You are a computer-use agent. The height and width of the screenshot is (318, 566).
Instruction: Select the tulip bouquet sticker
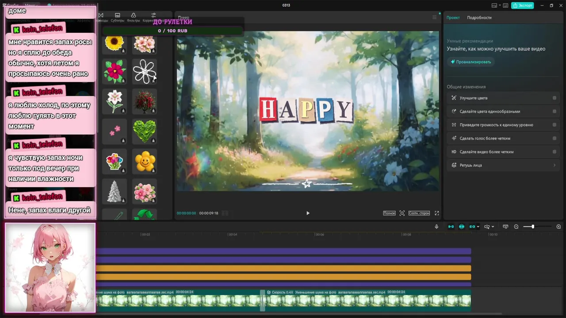tap(115, 161)
